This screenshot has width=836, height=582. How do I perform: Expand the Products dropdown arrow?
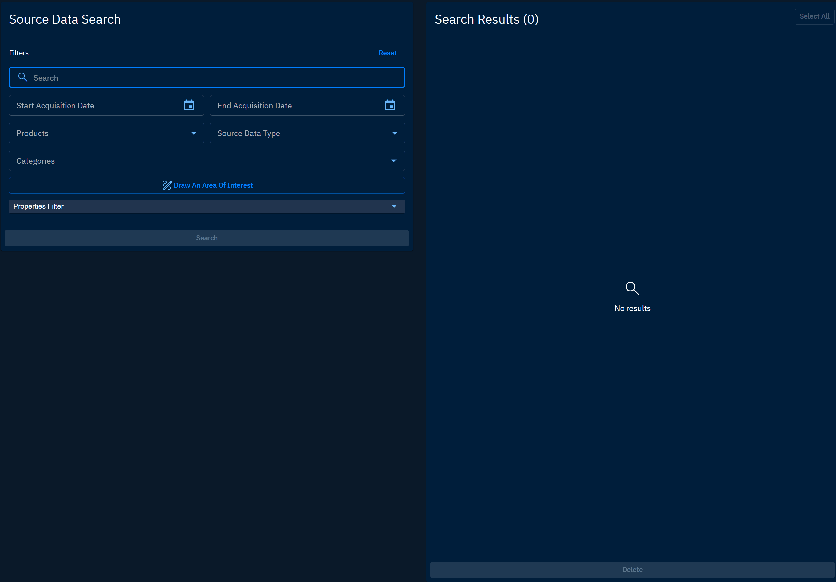[193, 133]
